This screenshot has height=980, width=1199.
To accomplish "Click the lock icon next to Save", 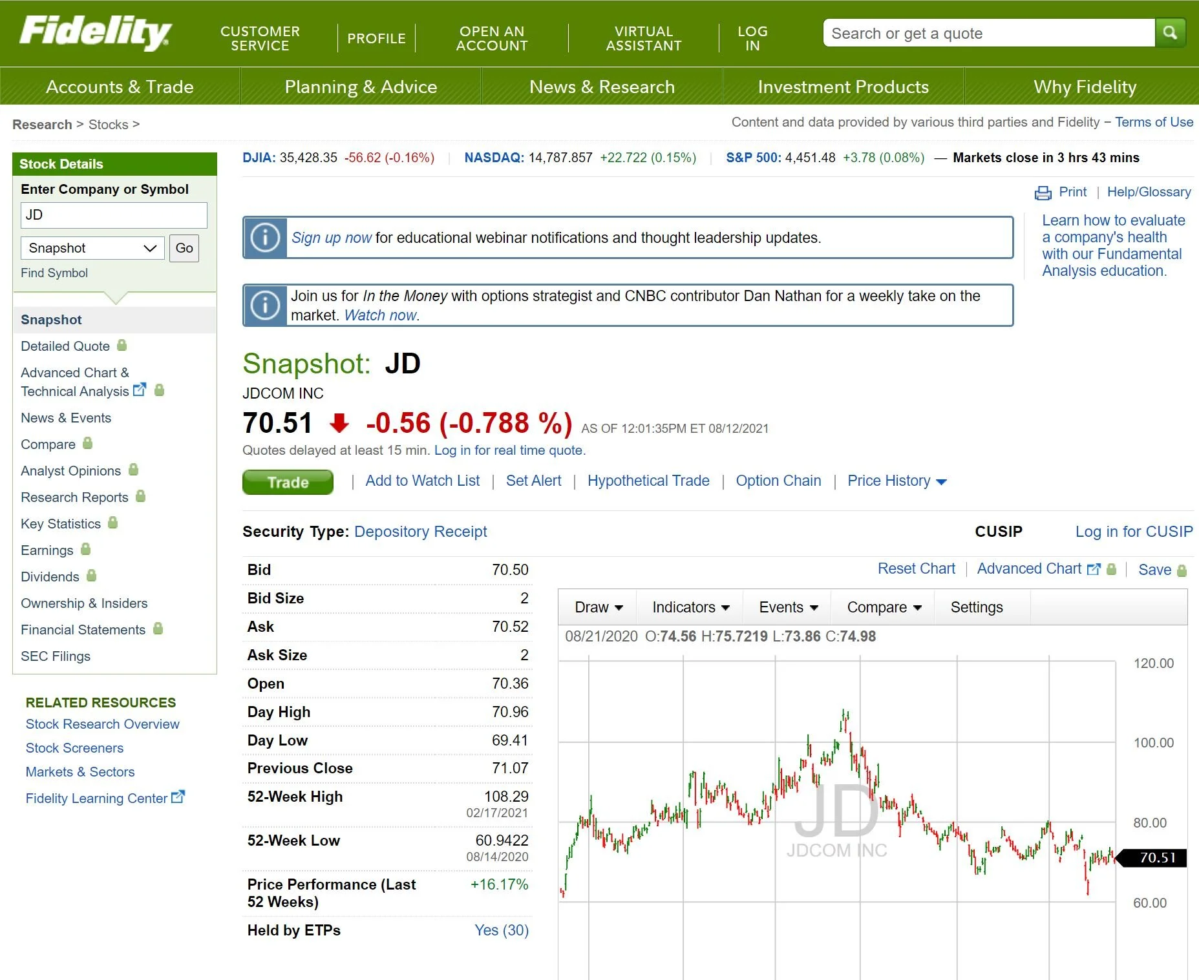I will click(1182, 570).
